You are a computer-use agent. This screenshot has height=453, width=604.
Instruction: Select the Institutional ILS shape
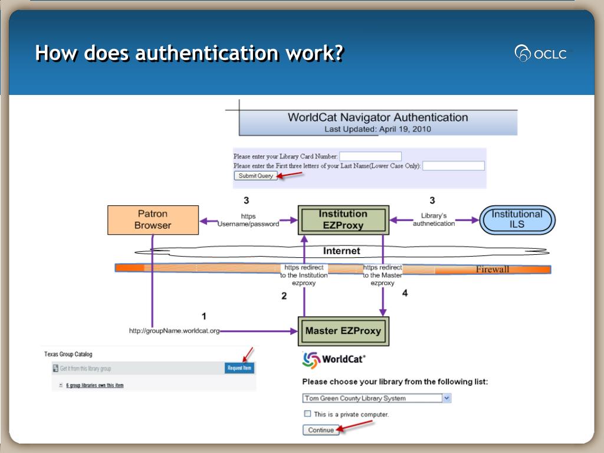pos(517,220)
